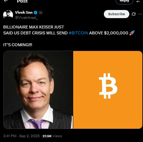
Task: Open Vivek Sen's profile avatar
Action: 8,14
